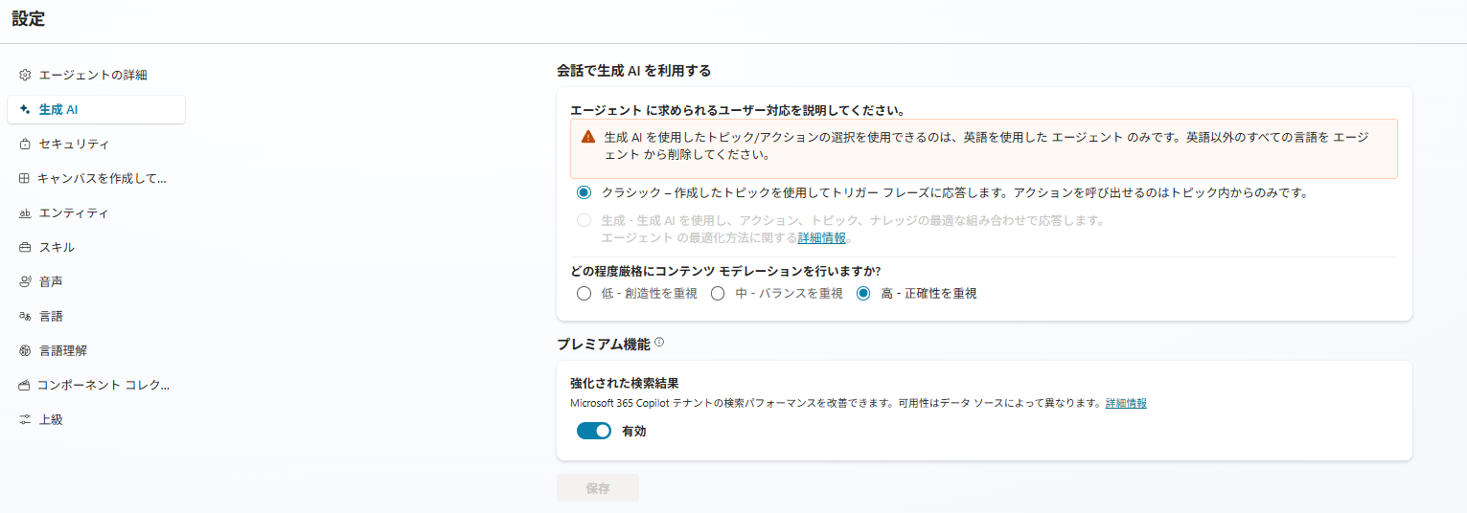Select the disabled 生成 radio option
The height and width of the screenshot is (513, 1467).
[x=585, y=221]
